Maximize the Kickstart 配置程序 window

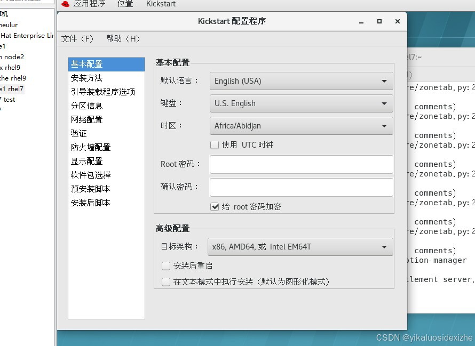[x=379, y=21]
